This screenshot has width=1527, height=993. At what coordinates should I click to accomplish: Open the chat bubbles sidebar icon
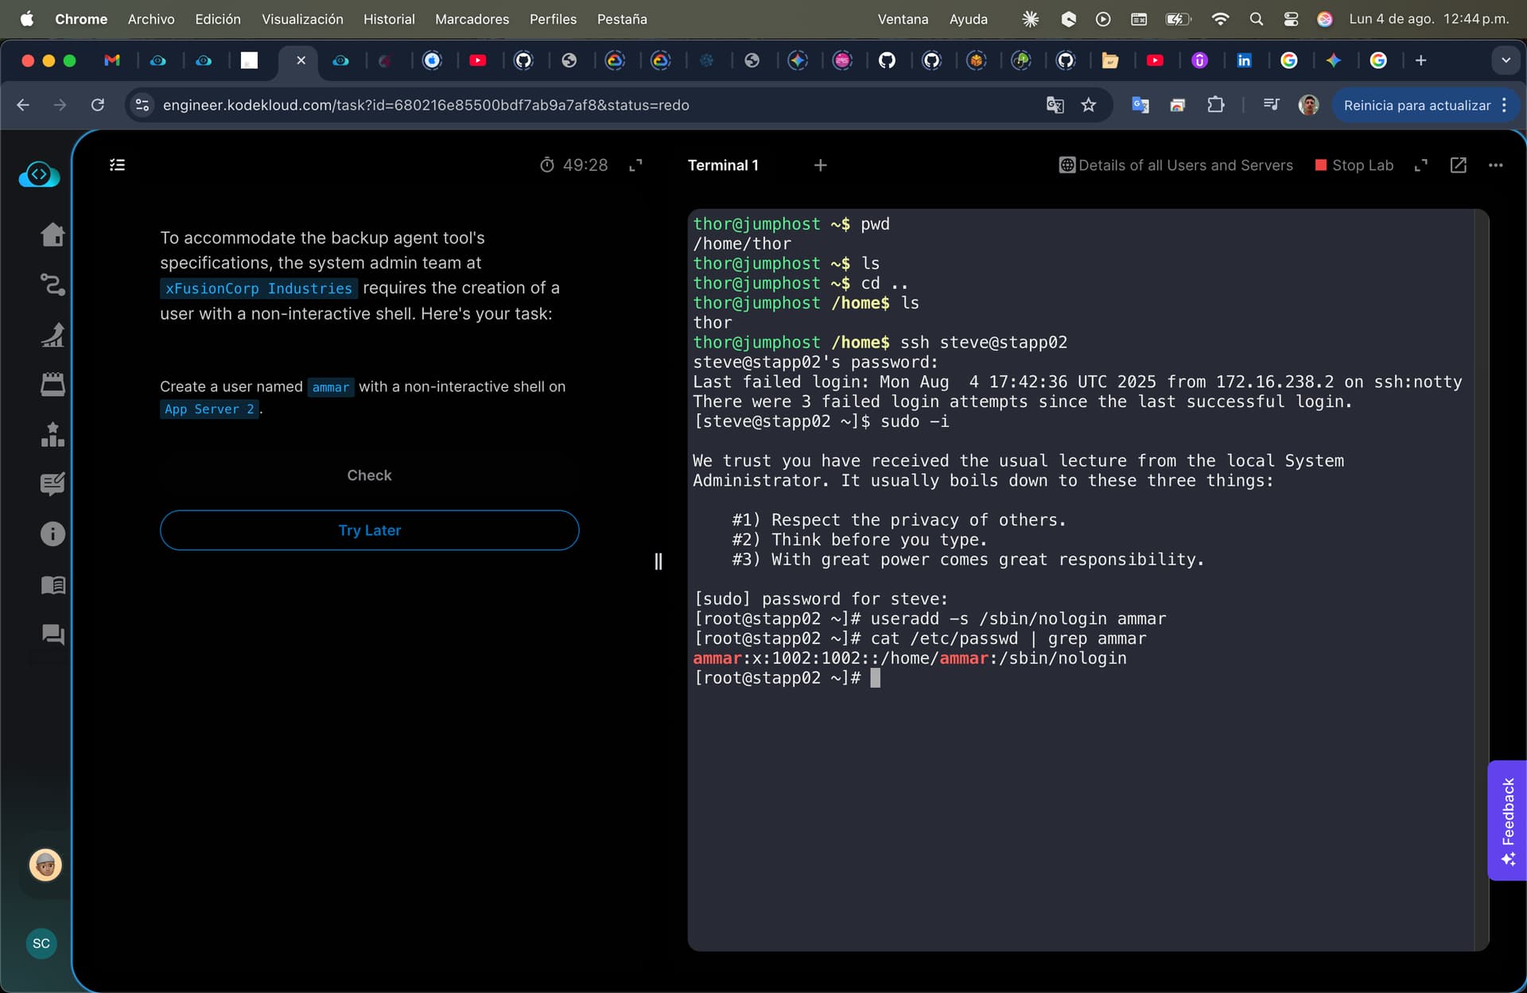pos(52,634)
